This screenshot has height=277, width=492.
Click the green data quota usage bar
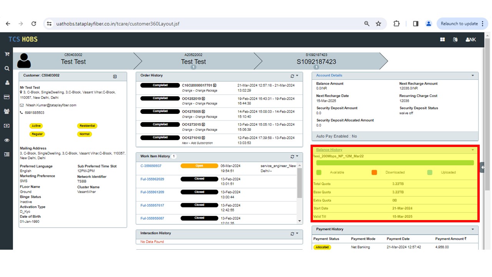[x=395, y=163]
